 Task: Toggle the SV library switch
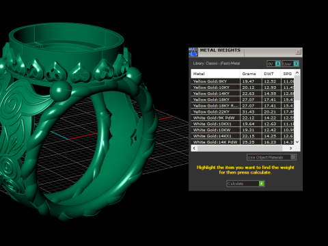[x=274, y=64]
